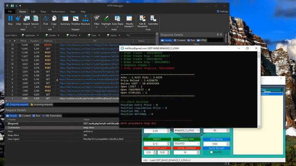
Task: Open Response Details Content tab
Action: (179, 40)
